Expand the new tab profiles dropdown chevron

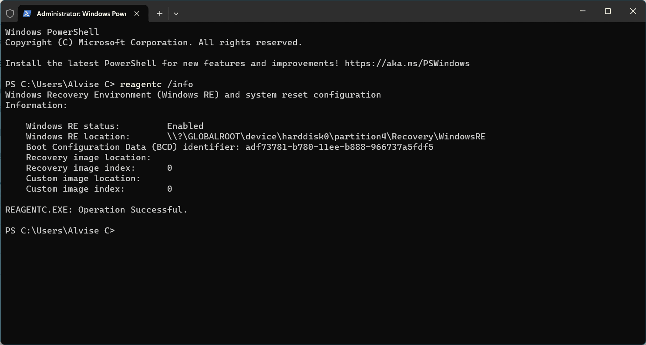[x=176, y=14]
